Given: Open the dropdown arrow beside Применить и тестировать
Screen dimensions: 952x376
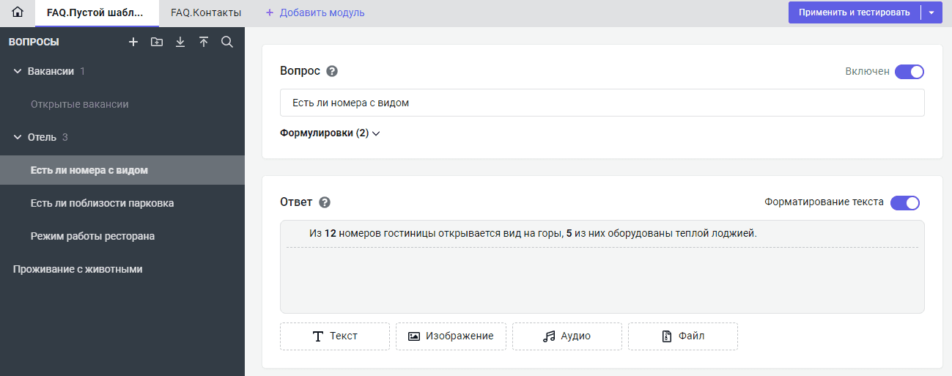Looking at the screenshot, I should tap(931, 12).
